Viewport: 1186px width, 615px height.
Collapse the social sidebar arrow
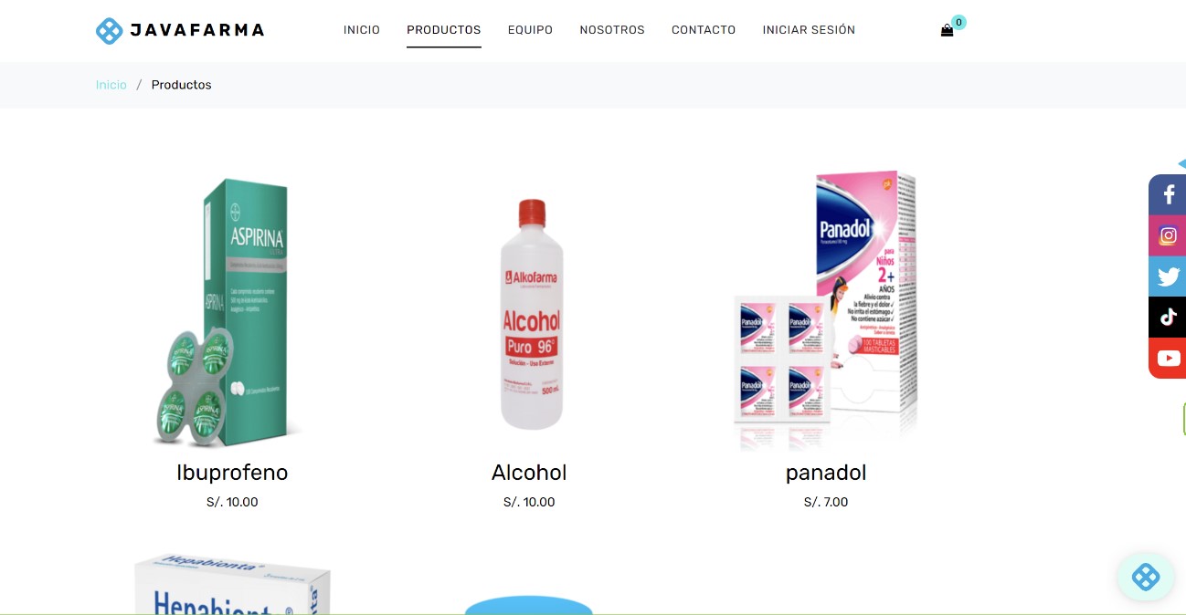[1181, 163]
